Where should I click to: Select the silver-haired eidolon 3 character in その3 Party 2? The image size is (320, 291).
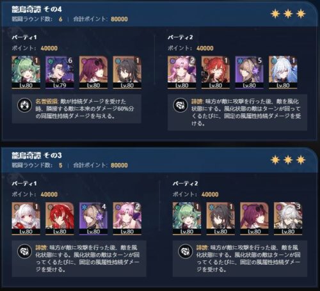[288, 219]
